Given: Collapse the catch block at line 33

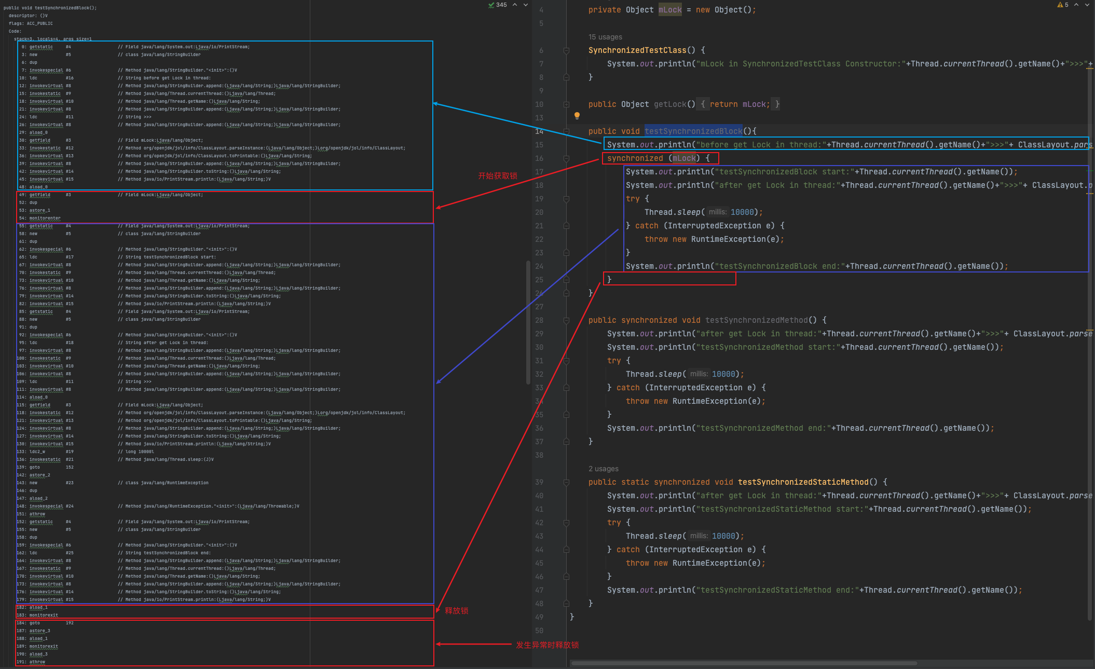Looking at the screenshot, I should pos(566,388).
